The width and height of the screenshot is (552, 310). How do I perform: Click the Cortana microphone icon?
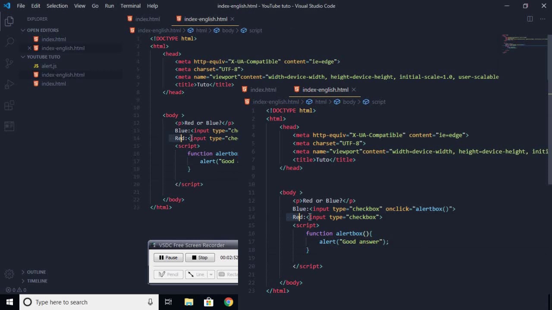(150, 302)
